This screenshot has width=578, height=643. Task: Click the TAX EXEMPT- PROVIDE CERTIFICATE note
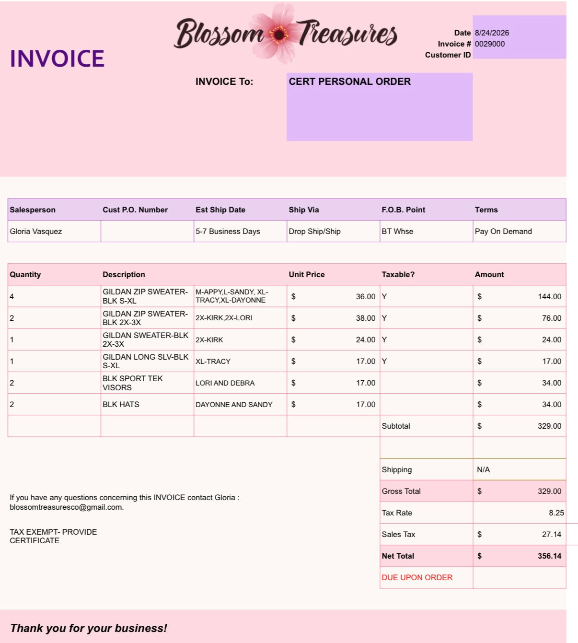point(53,536)
